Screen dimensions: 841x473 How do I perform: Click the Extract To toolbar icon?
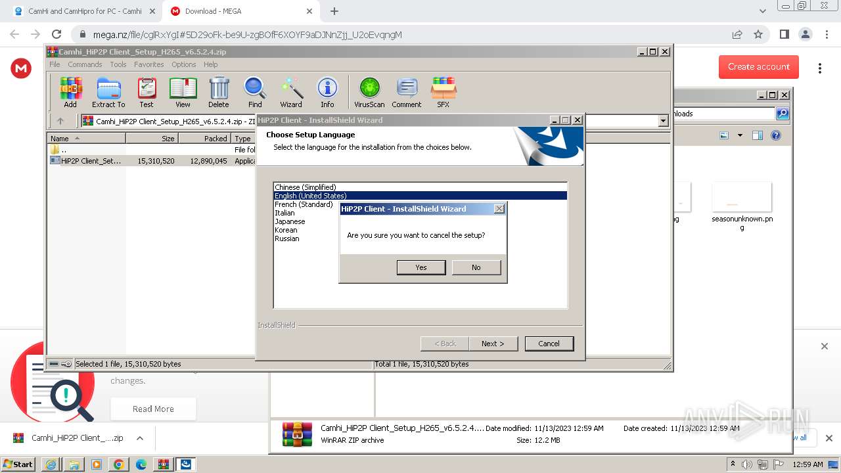pyautogui.click(x=108, y=92)
